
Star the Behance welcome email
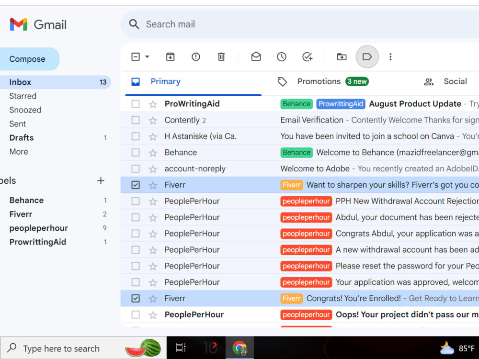(153, 153)
